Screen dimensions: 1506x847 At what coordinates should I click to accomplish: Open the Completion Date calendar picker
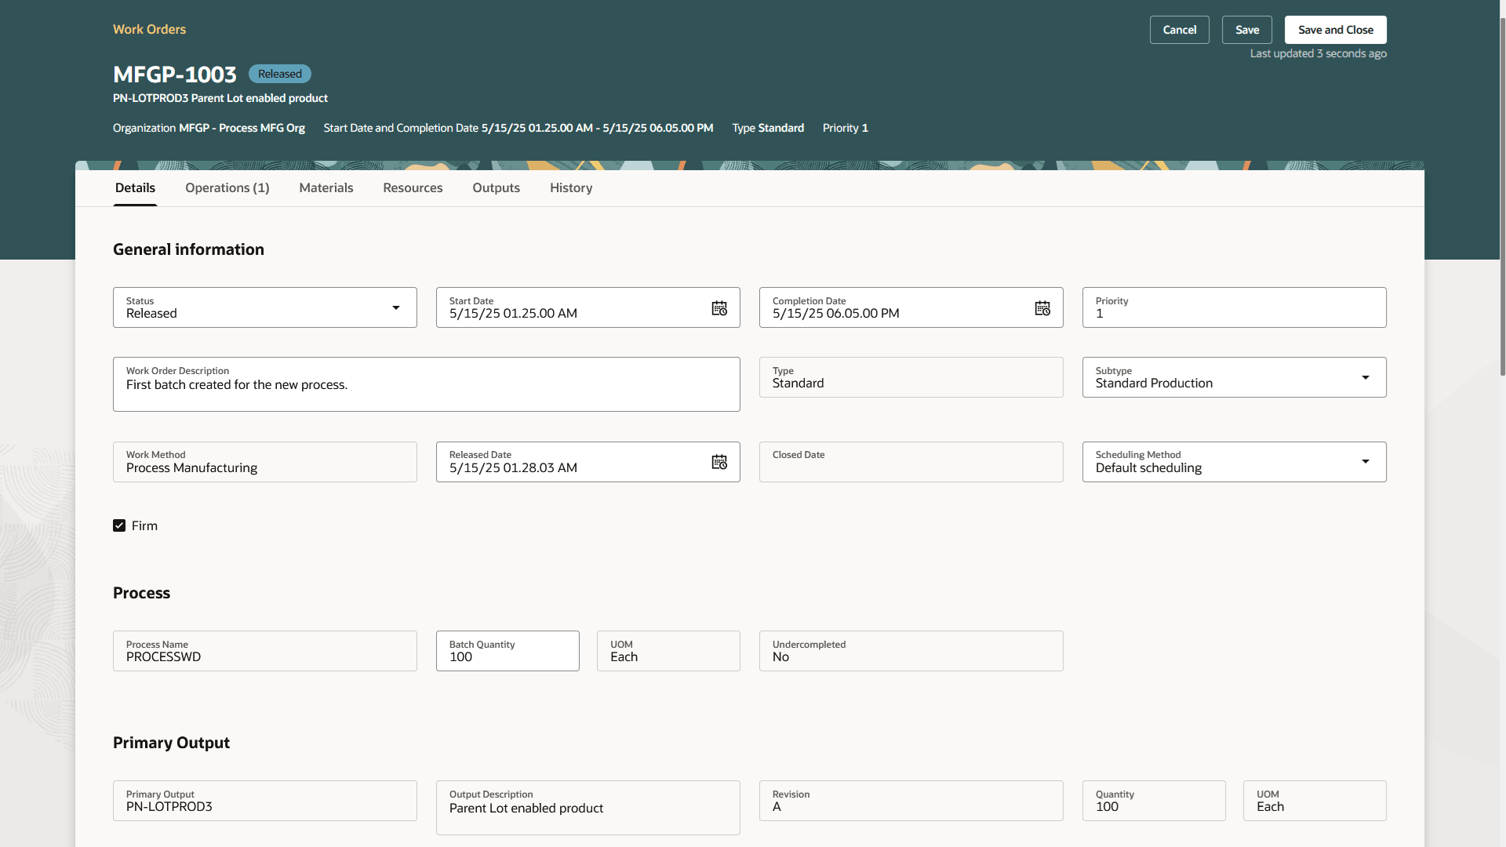pyautogui.click(x=1042, y=308)
